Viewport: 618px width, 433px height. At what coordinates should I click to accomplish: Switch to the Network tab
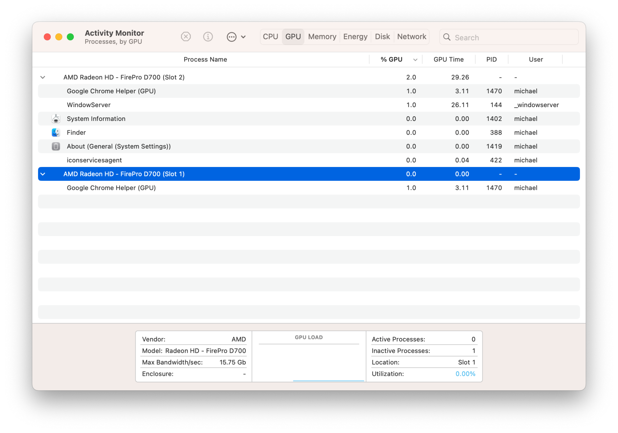411,37
